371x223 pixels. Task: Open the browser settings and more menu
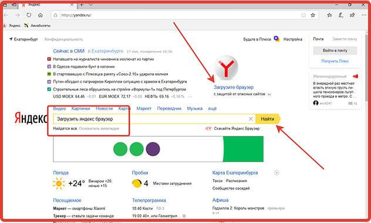coord(364,15)
